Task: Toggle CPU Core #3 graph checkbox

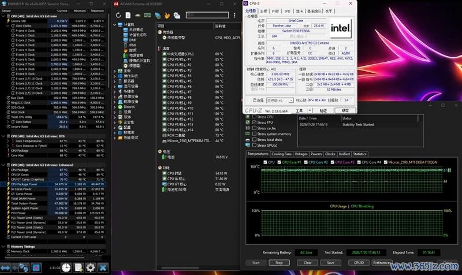Action: pos(333,162)
